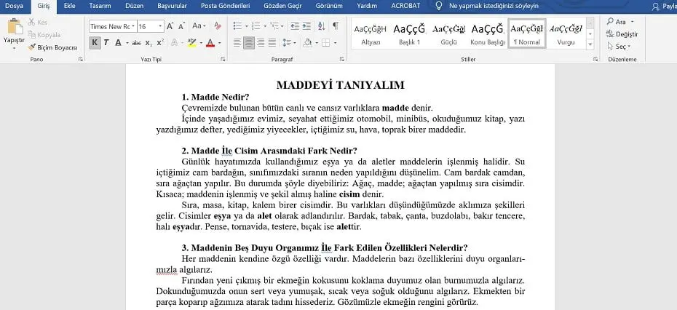This screenshot has height=310, width=677.
Task: Apply the Başlık 1 style
Action: point(409,34)
